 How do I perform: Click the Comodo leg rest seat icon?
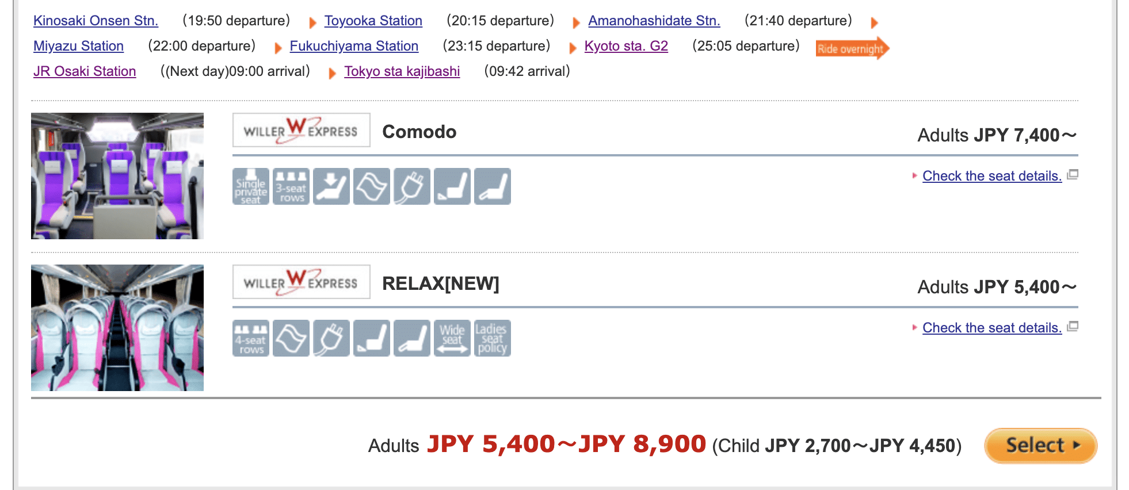493,186
